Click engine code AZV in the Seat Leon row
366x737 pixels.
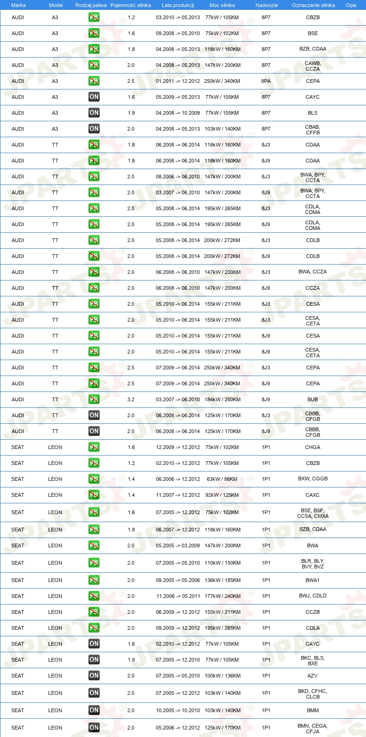click(313, 676)
